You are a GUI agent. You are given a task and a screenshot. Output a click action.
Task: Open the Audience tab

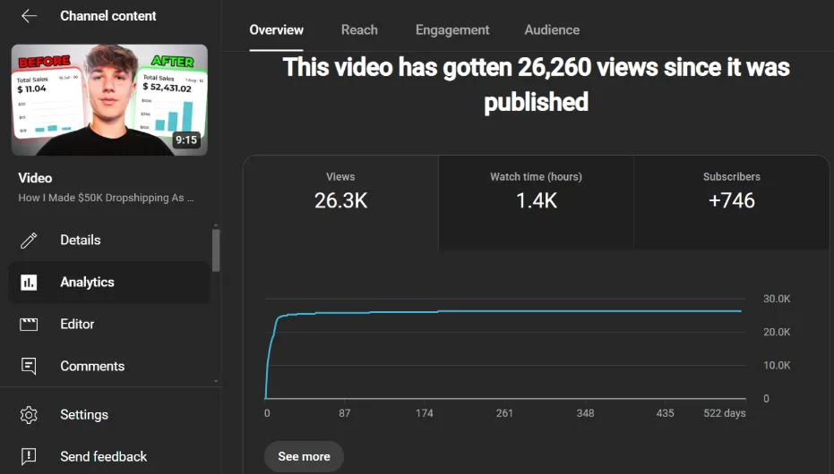point(552,30)
